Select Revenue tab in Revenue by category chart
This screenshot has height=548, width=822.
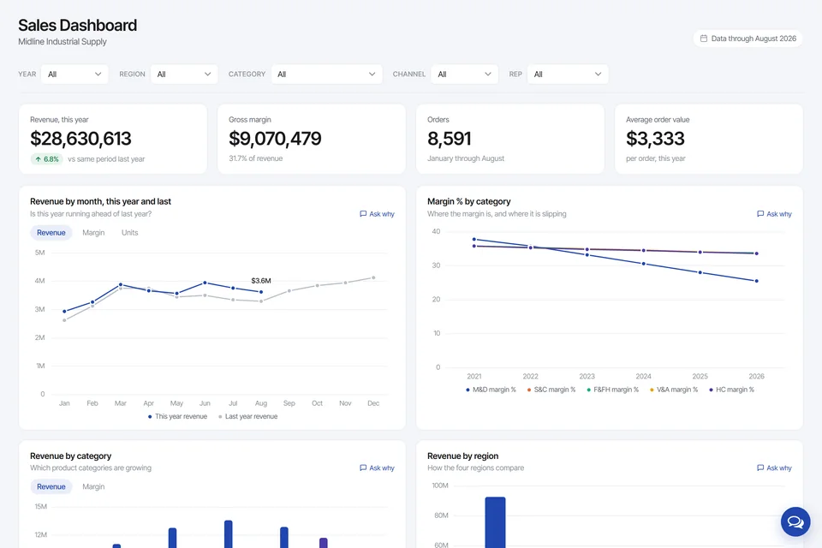(x=51, y=486)
